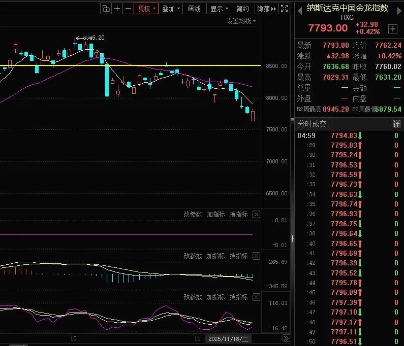Close the KDJ indicator panel
Screen dimensions: 404x346
tap(256, 297)
